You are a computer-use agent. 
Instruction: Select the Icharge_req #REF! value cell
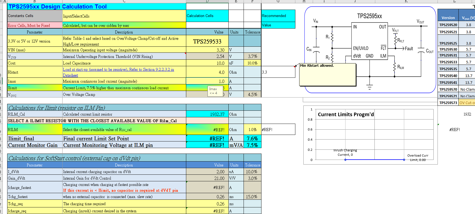pos(207,211)
